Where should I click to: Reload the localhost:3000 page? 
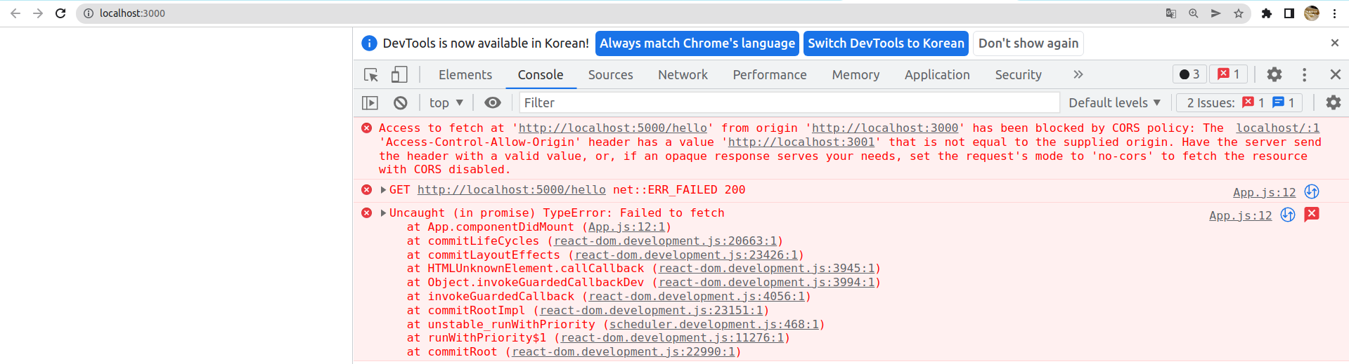coord(60,13)
